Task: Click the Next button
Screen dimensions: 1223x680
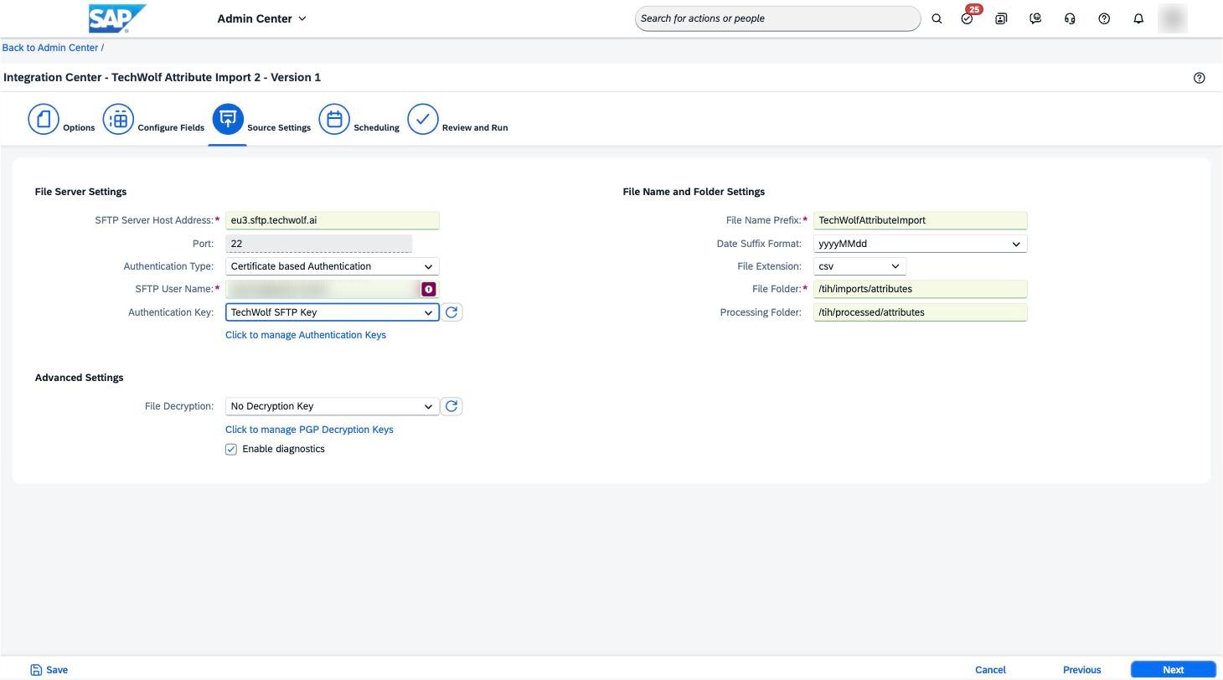Action: pyautogui.click(x=1174, y=670)
